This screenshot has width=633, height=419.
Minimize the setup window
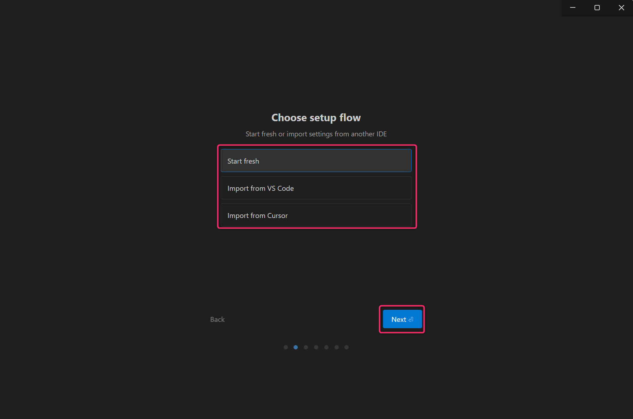click(573, 8)
